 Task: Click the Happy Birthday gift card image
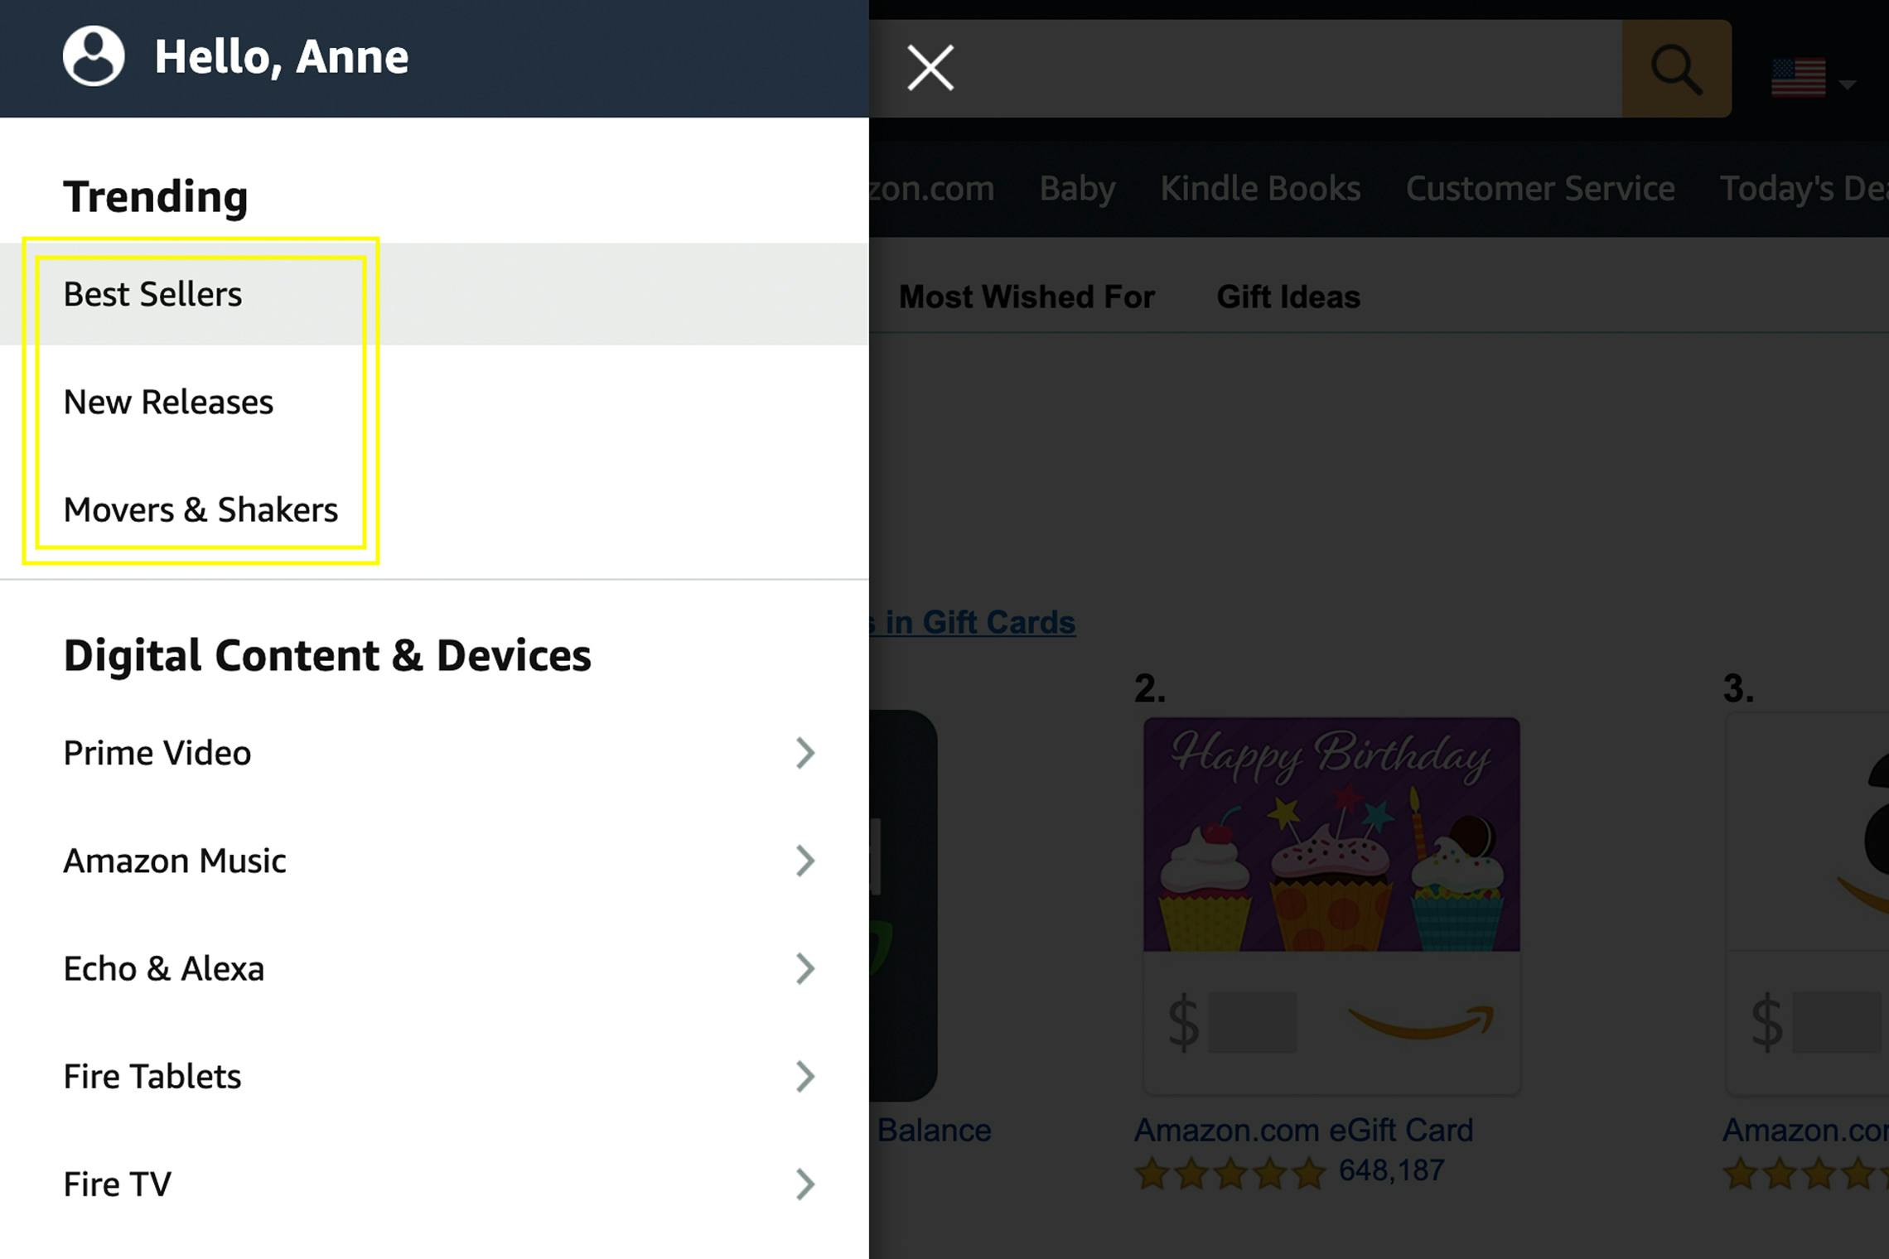coord(1331,834)
